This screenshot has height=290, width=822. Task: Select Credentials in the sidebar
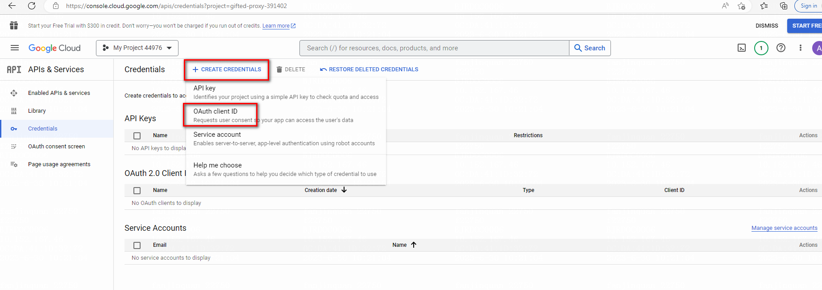tap(57, 129)
